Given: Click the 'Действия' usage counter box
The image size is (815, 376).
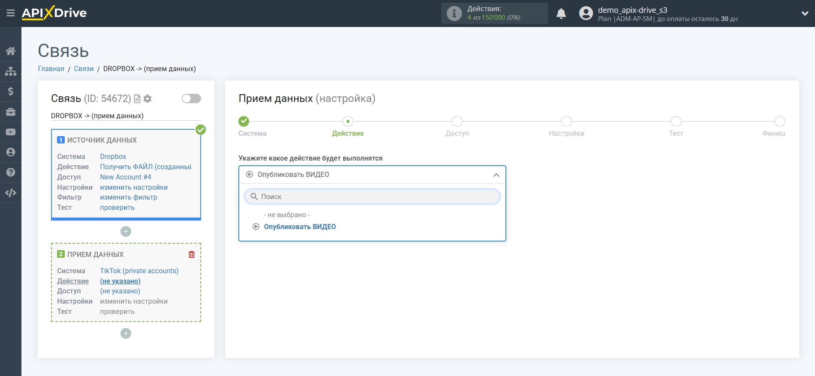Looking at the screenshot, I should [494, 13].
